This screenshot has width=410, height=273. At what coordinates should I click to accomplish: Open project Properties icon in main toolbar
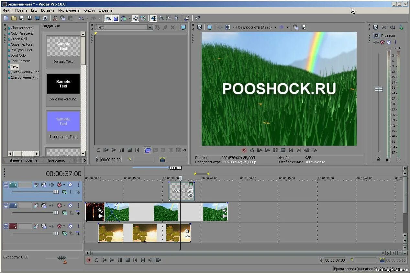45,18
